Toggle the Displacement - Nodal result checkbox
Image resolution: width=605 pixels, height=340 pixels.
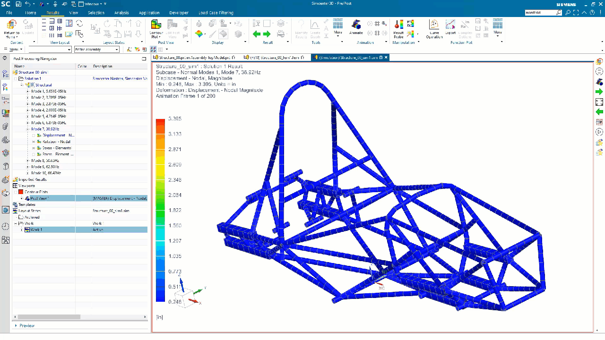(x=34, y=136)
